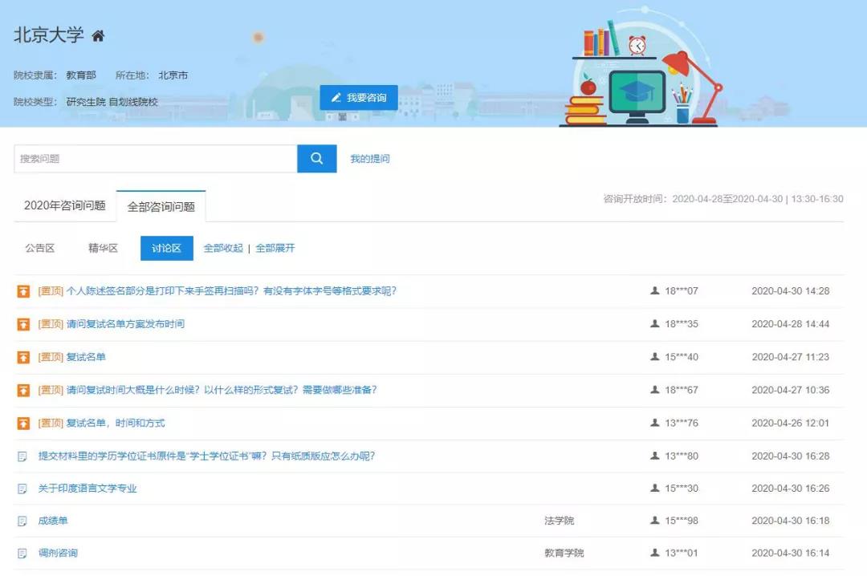Click document icon beside 关于印度语言文学专业
Image resolution: width=867 pixels, height=576 pixels.
coord(22,489)
